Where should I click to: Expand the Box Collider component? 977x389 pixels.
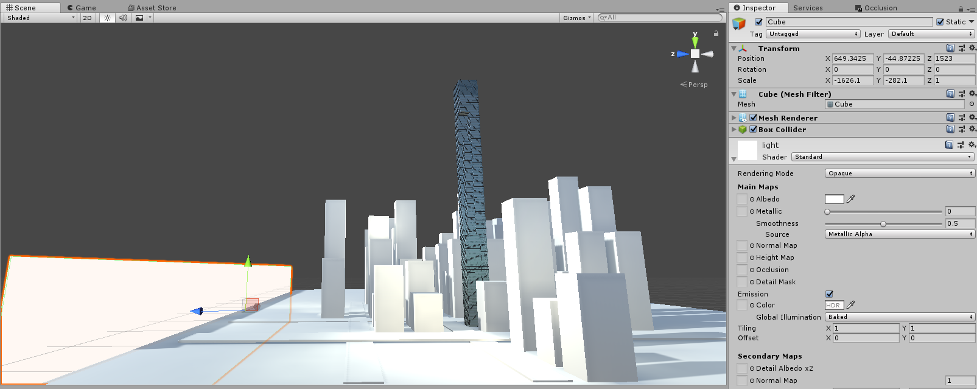(734, 130)
